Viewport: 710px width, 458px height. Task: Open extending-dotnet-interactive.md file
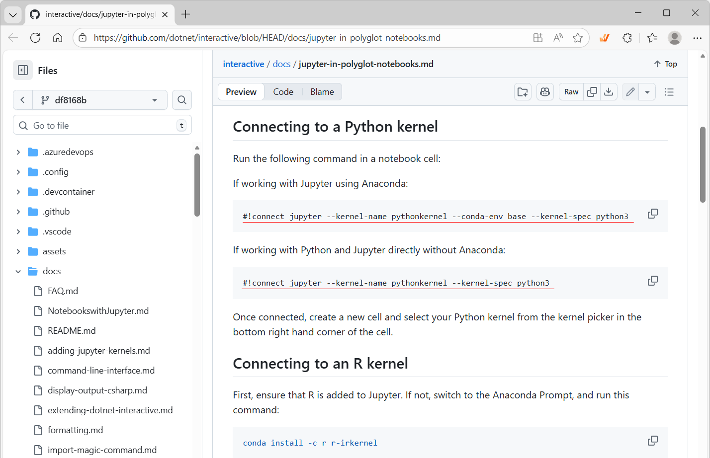(110, 410)
